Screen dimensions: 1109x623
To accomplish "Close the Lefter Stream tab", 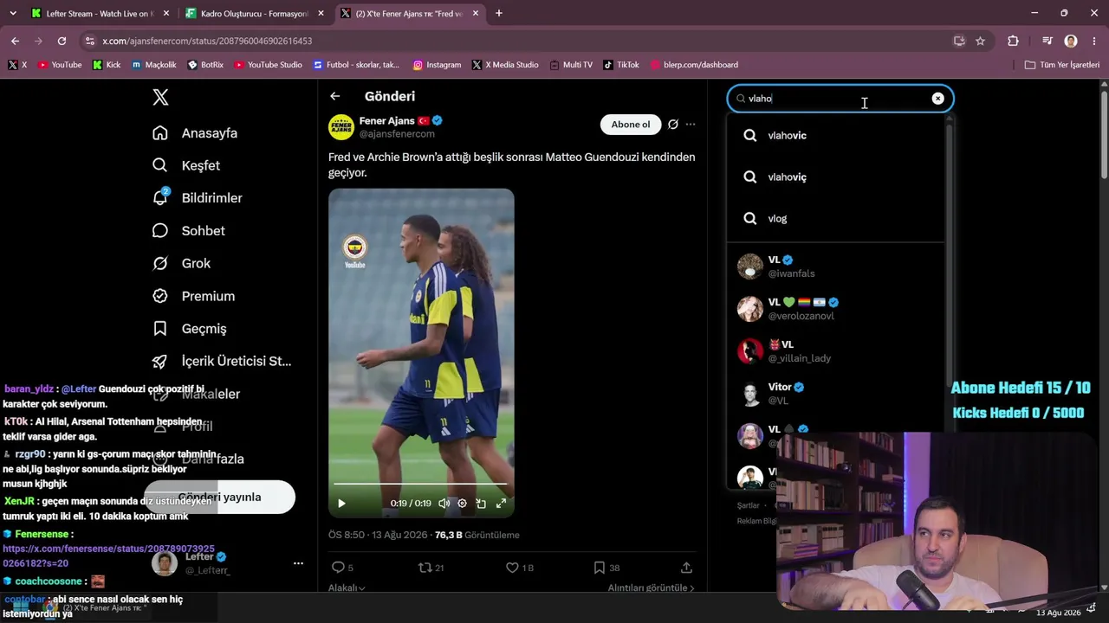I will pos(166,14).
